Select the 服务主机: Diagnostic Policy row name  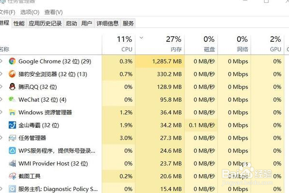[x=58, y=189]
